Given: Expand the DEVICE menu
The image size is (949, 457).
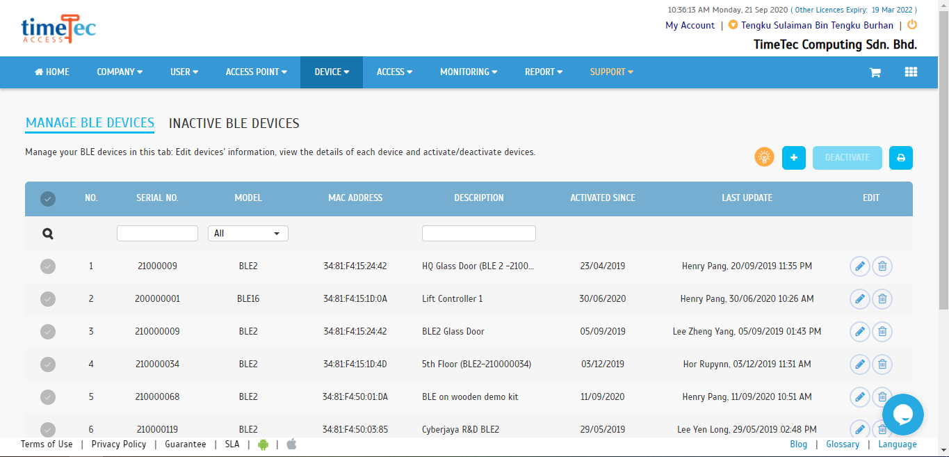Looking at the screenshot, I should 332,72.
